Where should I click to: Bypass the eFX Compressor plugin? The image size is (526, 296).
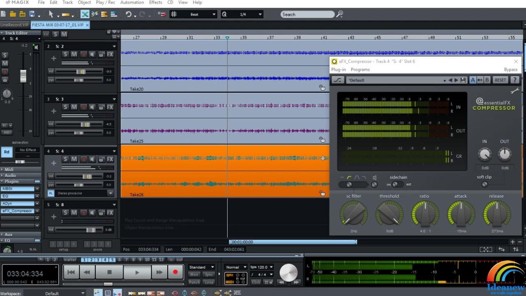coord(511,69)
